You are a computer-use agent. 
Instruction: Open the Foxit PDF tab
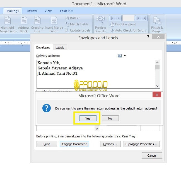coord(67,11)
